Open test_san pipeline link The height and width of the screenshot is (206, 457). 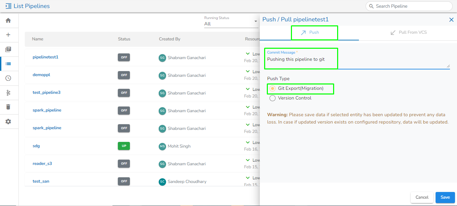[x=41, y=181]
